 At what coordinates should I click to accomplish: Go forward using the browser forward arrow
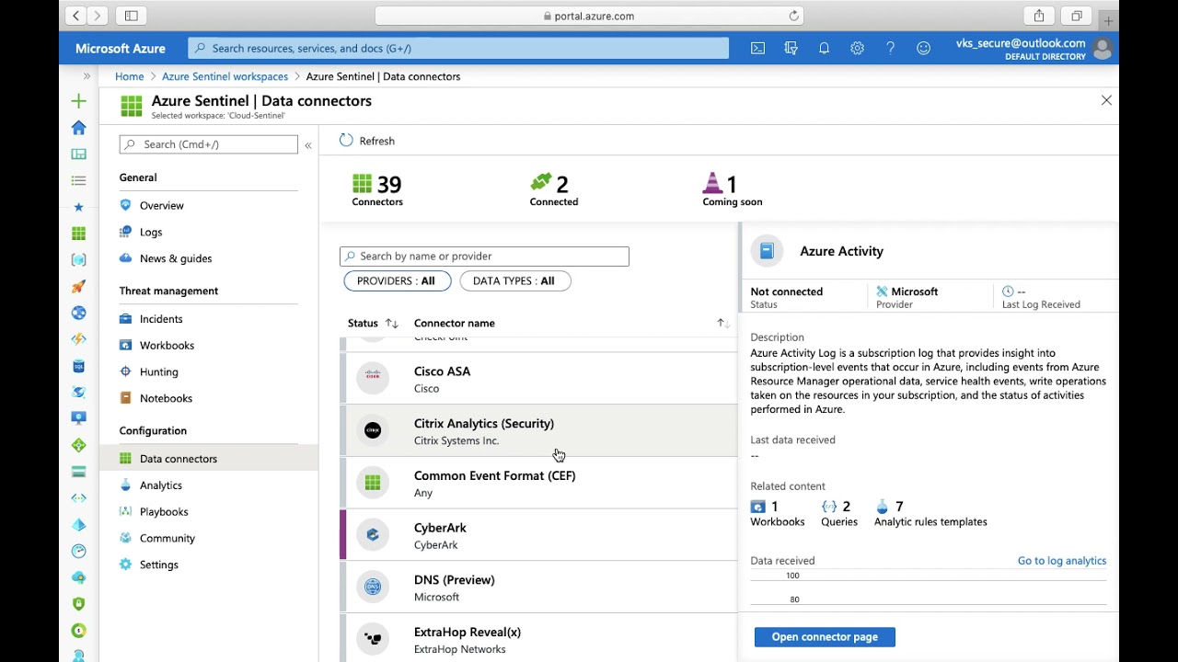click(x=98, y=16)
